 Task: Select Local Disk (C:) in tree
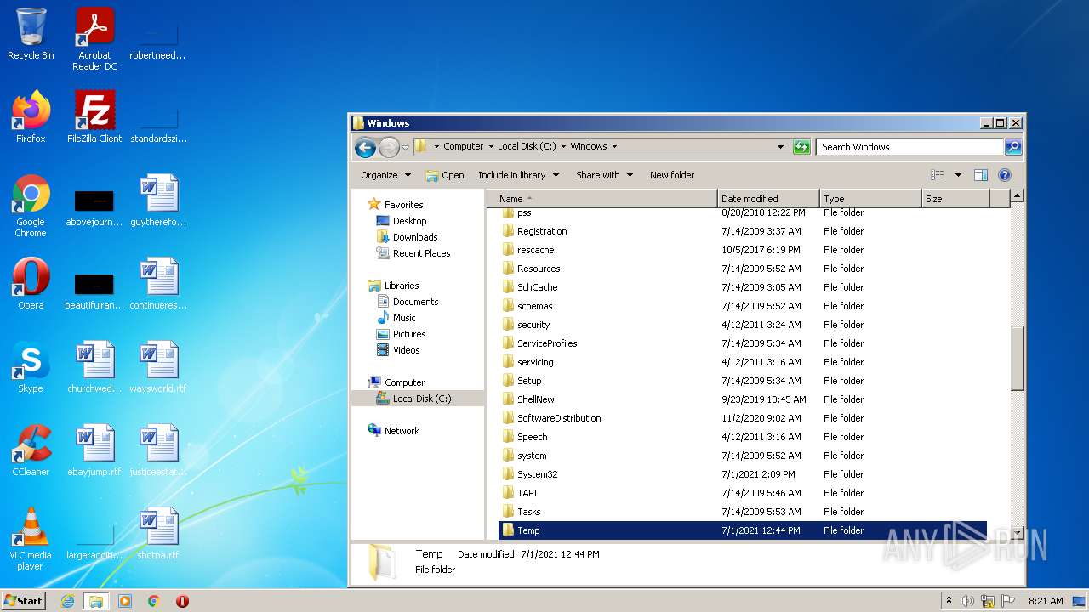click(422, 399)
